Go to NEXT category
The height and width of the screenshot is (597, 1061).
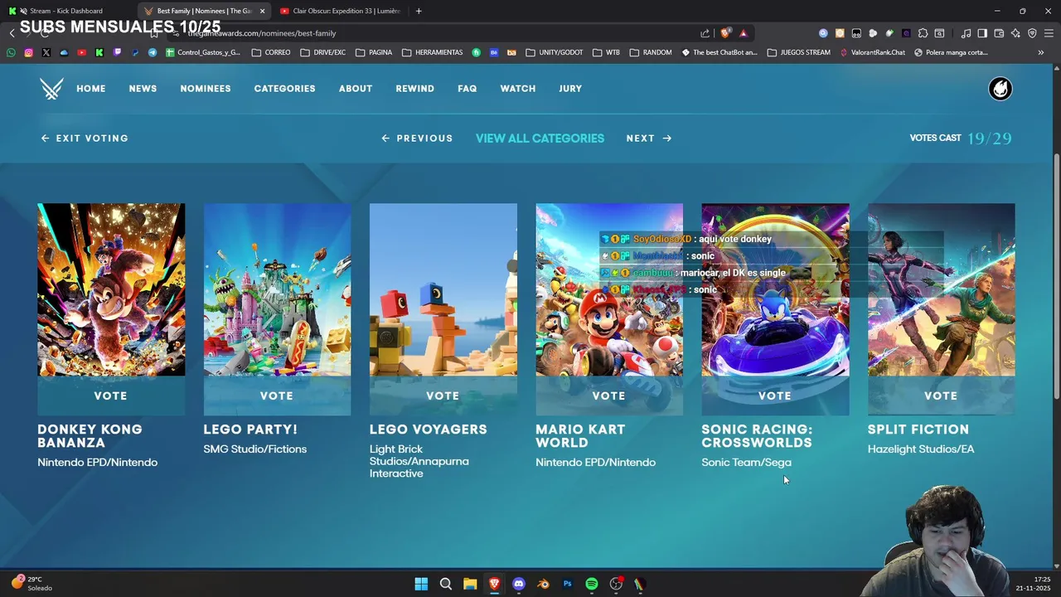(649, 138)
